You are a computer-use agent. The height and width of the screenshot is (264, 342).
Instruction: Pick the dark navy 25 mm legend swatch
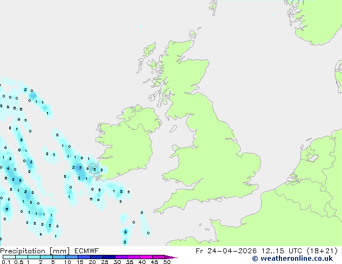coord(109,257)
